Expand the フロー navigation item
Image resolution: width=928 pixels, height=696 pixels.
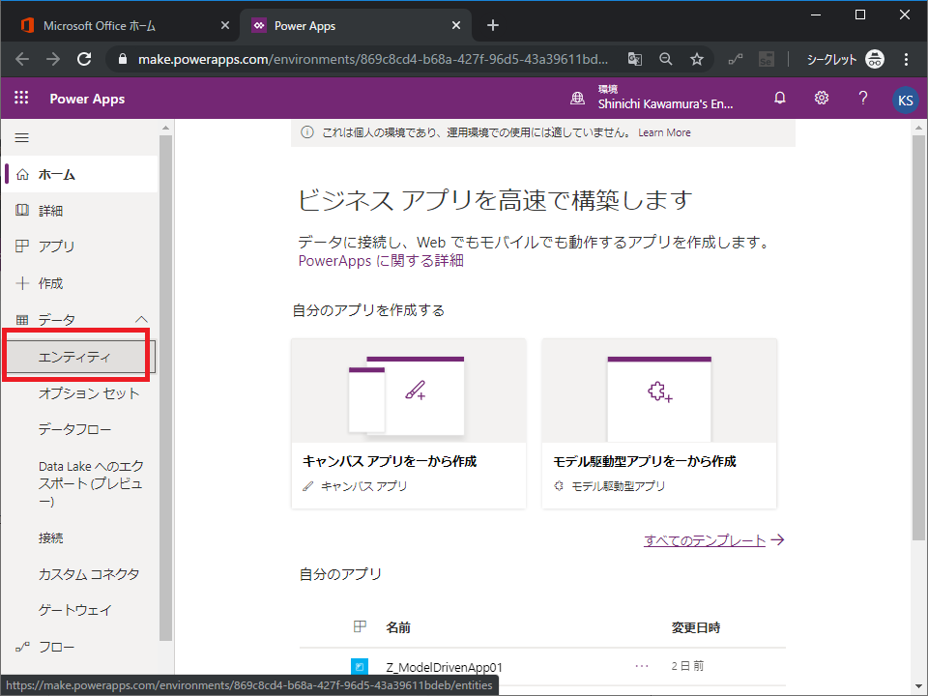(56, 647)
